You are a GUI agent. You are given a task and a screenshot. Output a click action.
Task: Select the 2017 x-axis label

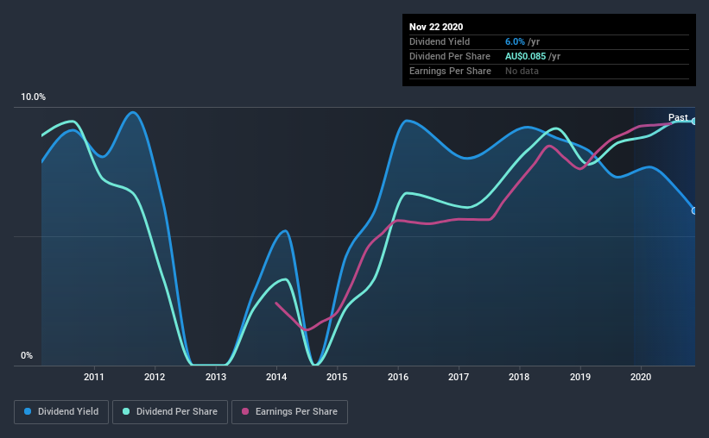pos(459,377)
